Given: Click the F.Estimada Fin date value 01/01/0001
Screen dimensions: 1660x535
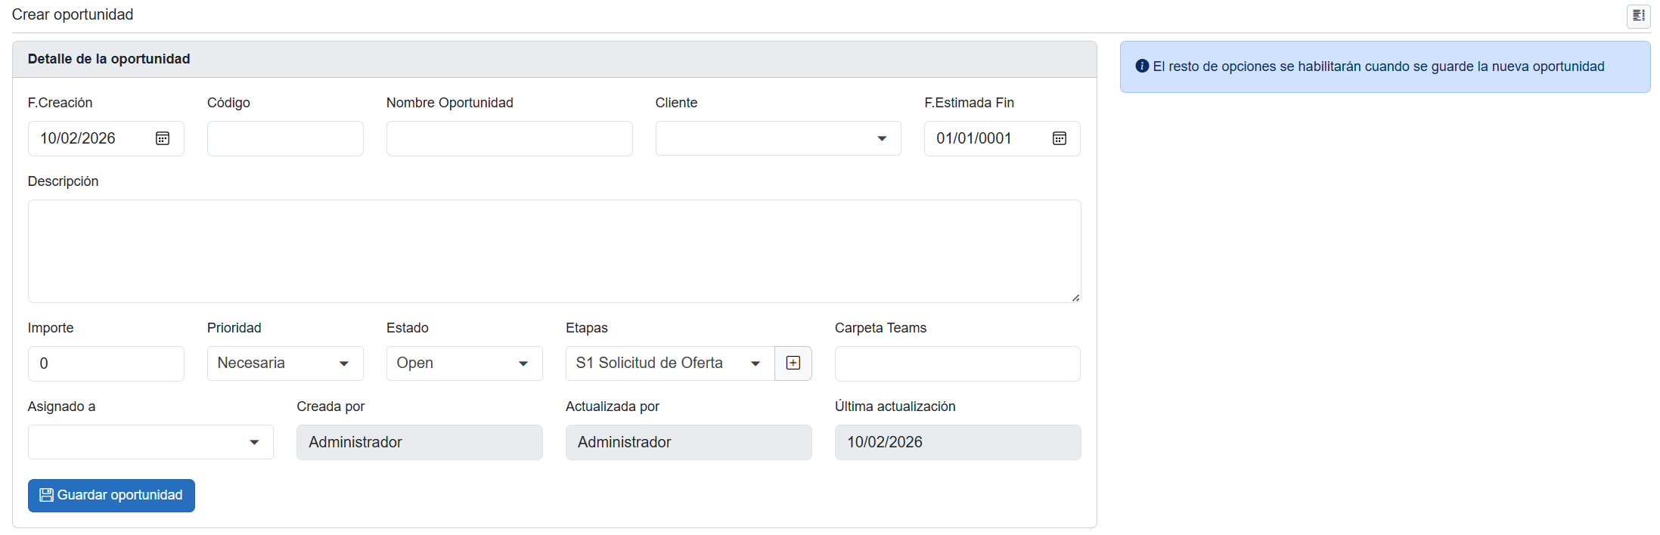Looking at the screenshot, I should click(974, 138).
